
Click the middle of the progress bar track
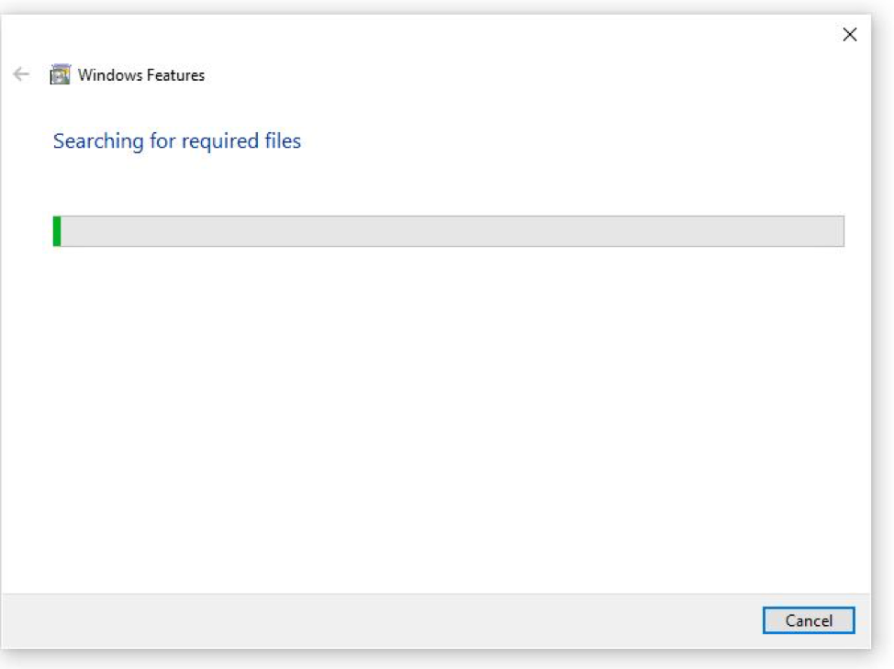pos(449,230)
